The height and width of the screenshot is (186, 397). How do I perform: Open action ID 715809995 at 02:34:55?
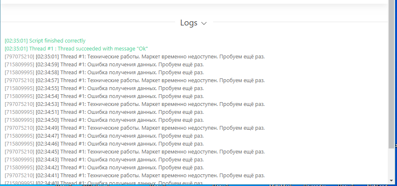click(x=19, y=88)
